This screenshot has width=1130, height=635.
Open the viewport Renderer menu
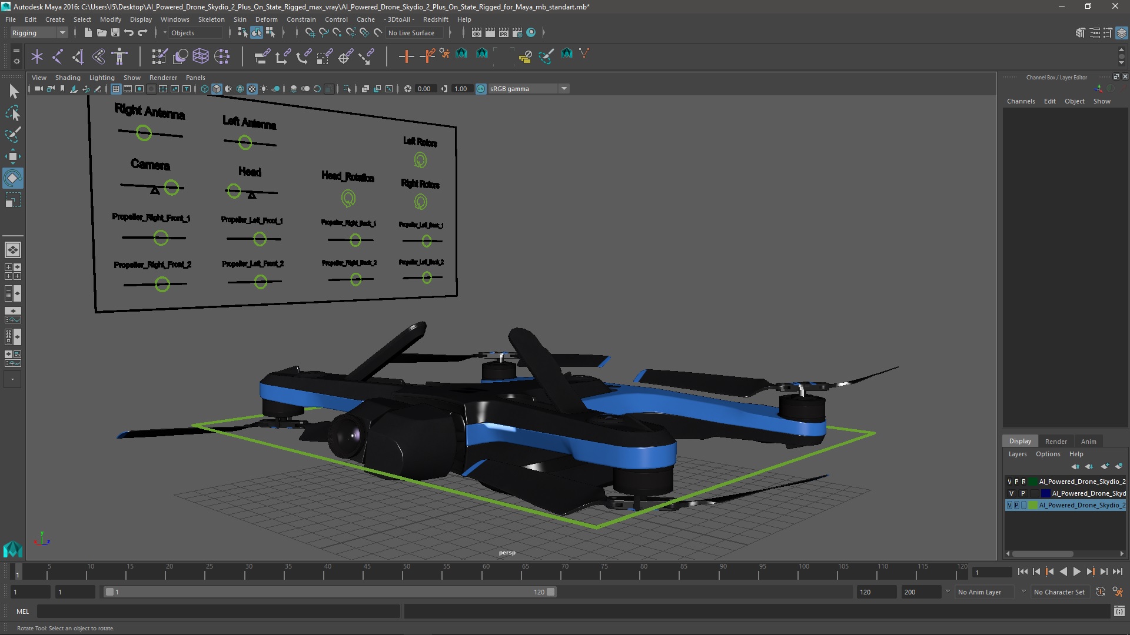163,78
